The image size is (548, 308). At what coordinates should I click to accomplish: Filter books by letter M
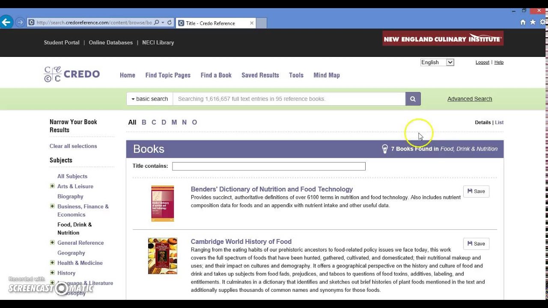[174, 122]
